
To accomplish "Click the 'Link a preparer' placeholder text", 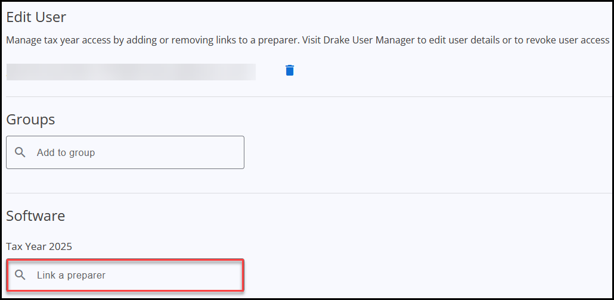I will tap(71, 276).
